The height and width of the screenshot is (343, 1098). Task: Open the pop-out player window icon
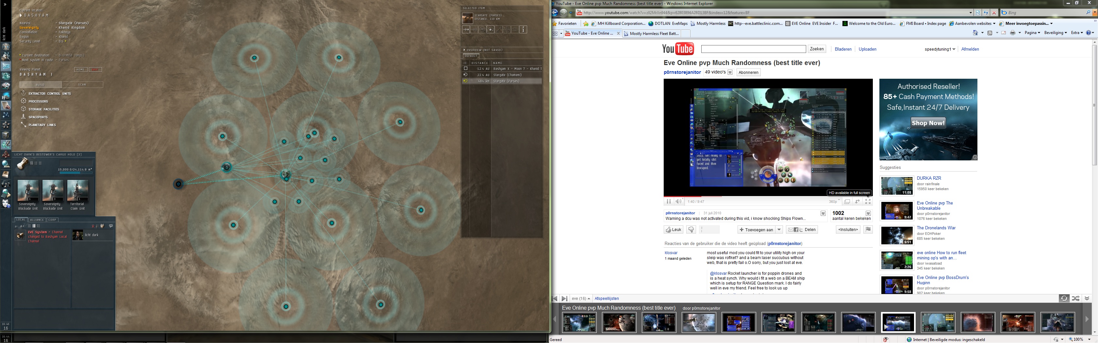(x=847, y=202)
